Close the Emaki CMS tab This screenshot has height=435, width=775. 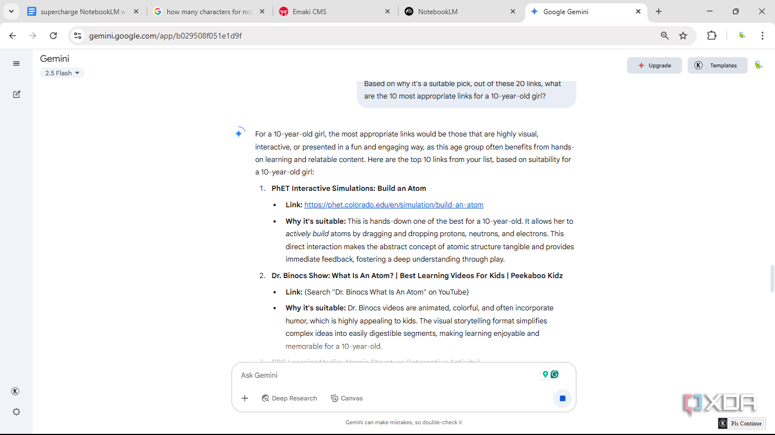click(387, 11)
